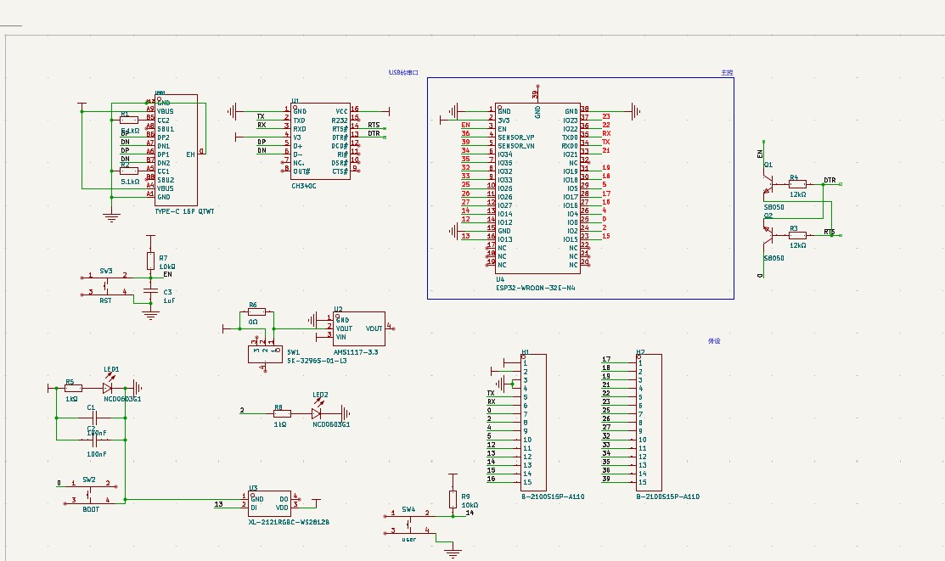Click the 0Ω resistor R6
This screenshot has height=561, width=945.
coord(253,313)
